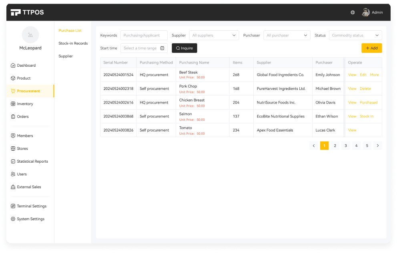Click the Users people icon
The height and width of the screenshot is (253, 397).
tap(13, 174)
